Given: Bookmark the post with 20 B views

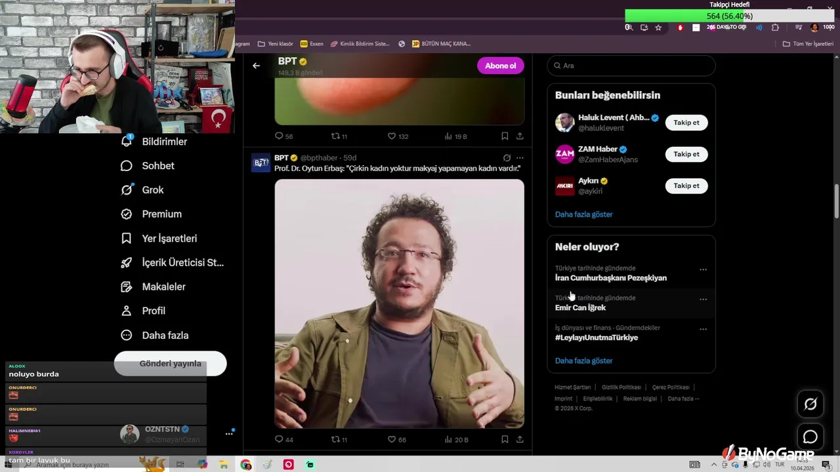Looking at the screenshot, I should [x=505, y=439].
